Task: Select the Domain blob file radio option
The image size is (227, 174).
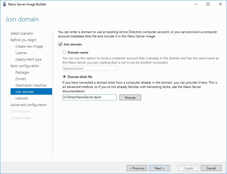Action: coord(64,77)
